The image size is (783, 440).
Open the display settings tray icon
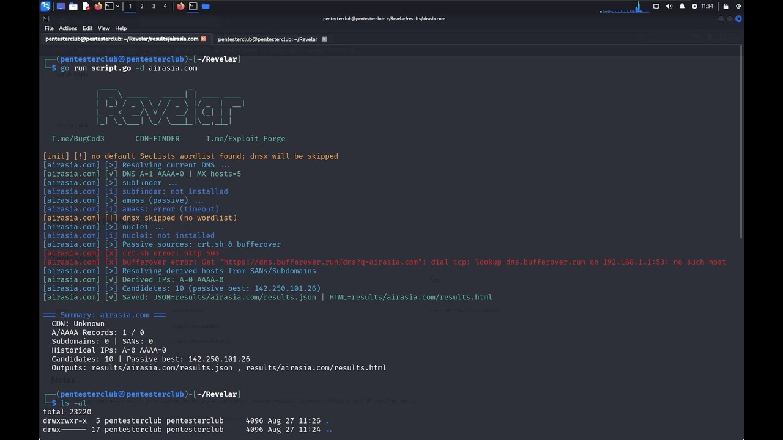[656, 6]
